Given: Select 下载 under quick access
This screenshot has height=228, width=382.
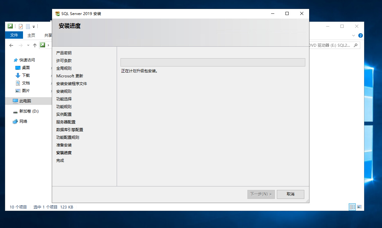Looking at the screenshot, I should 26,75.
